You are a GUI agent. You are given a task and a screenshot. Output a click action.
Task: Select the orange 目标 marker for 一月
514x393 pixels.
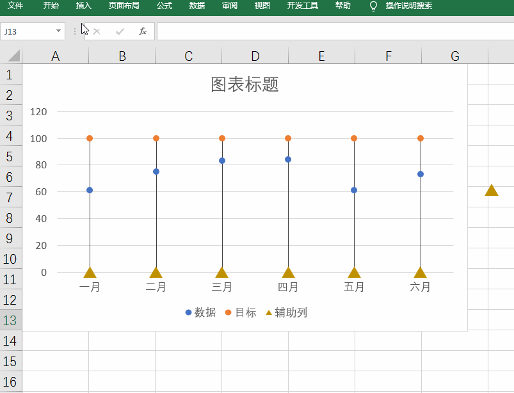[90, 138]
